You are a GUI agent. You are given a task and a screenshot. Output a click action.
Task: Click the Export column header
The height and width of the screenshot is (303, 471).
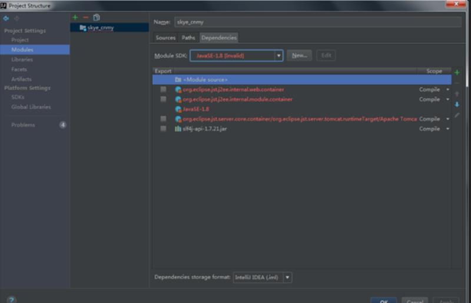pyautogui.click(x=163, y=71)
